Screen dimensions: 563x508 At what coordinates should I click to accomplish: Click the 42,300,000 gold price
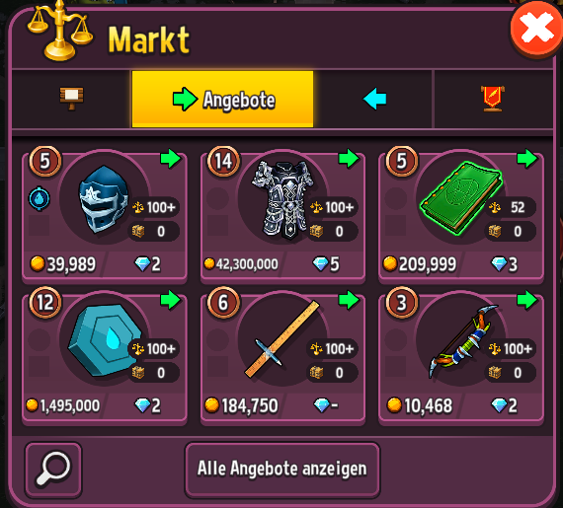tap(241, 264)
